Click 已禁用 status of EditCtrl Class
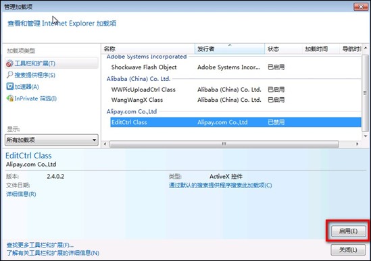Viewport: 371px width, 261px height. pyautogui.click(x=276, y=122)
